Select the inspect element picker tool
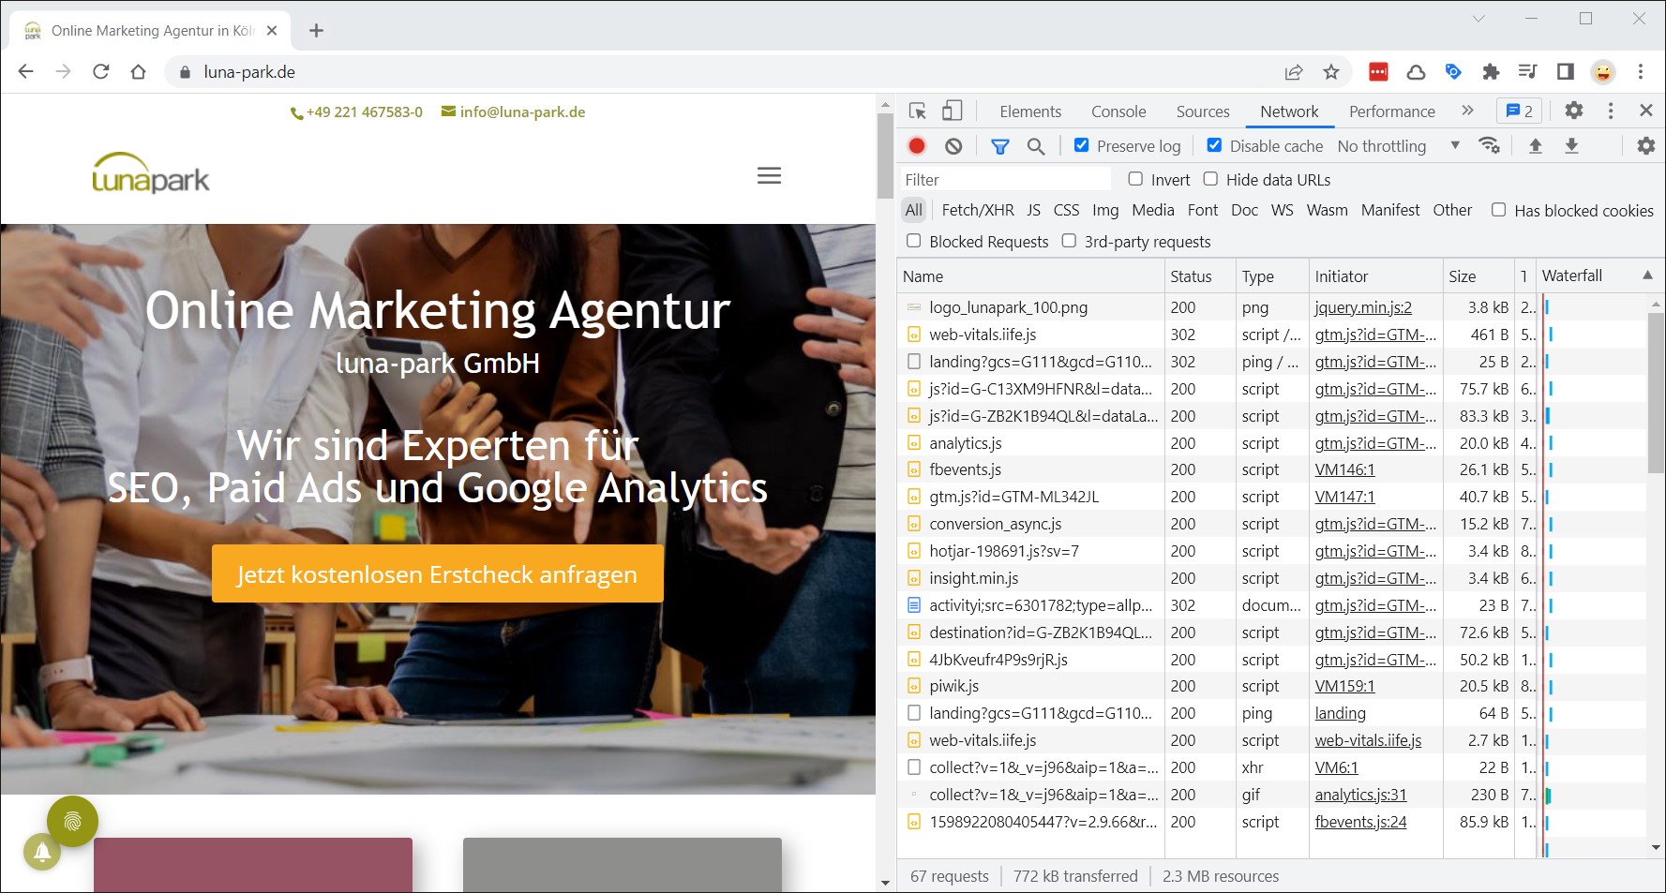Viewport: 1666px width, 893px height. tap(918, 111)
